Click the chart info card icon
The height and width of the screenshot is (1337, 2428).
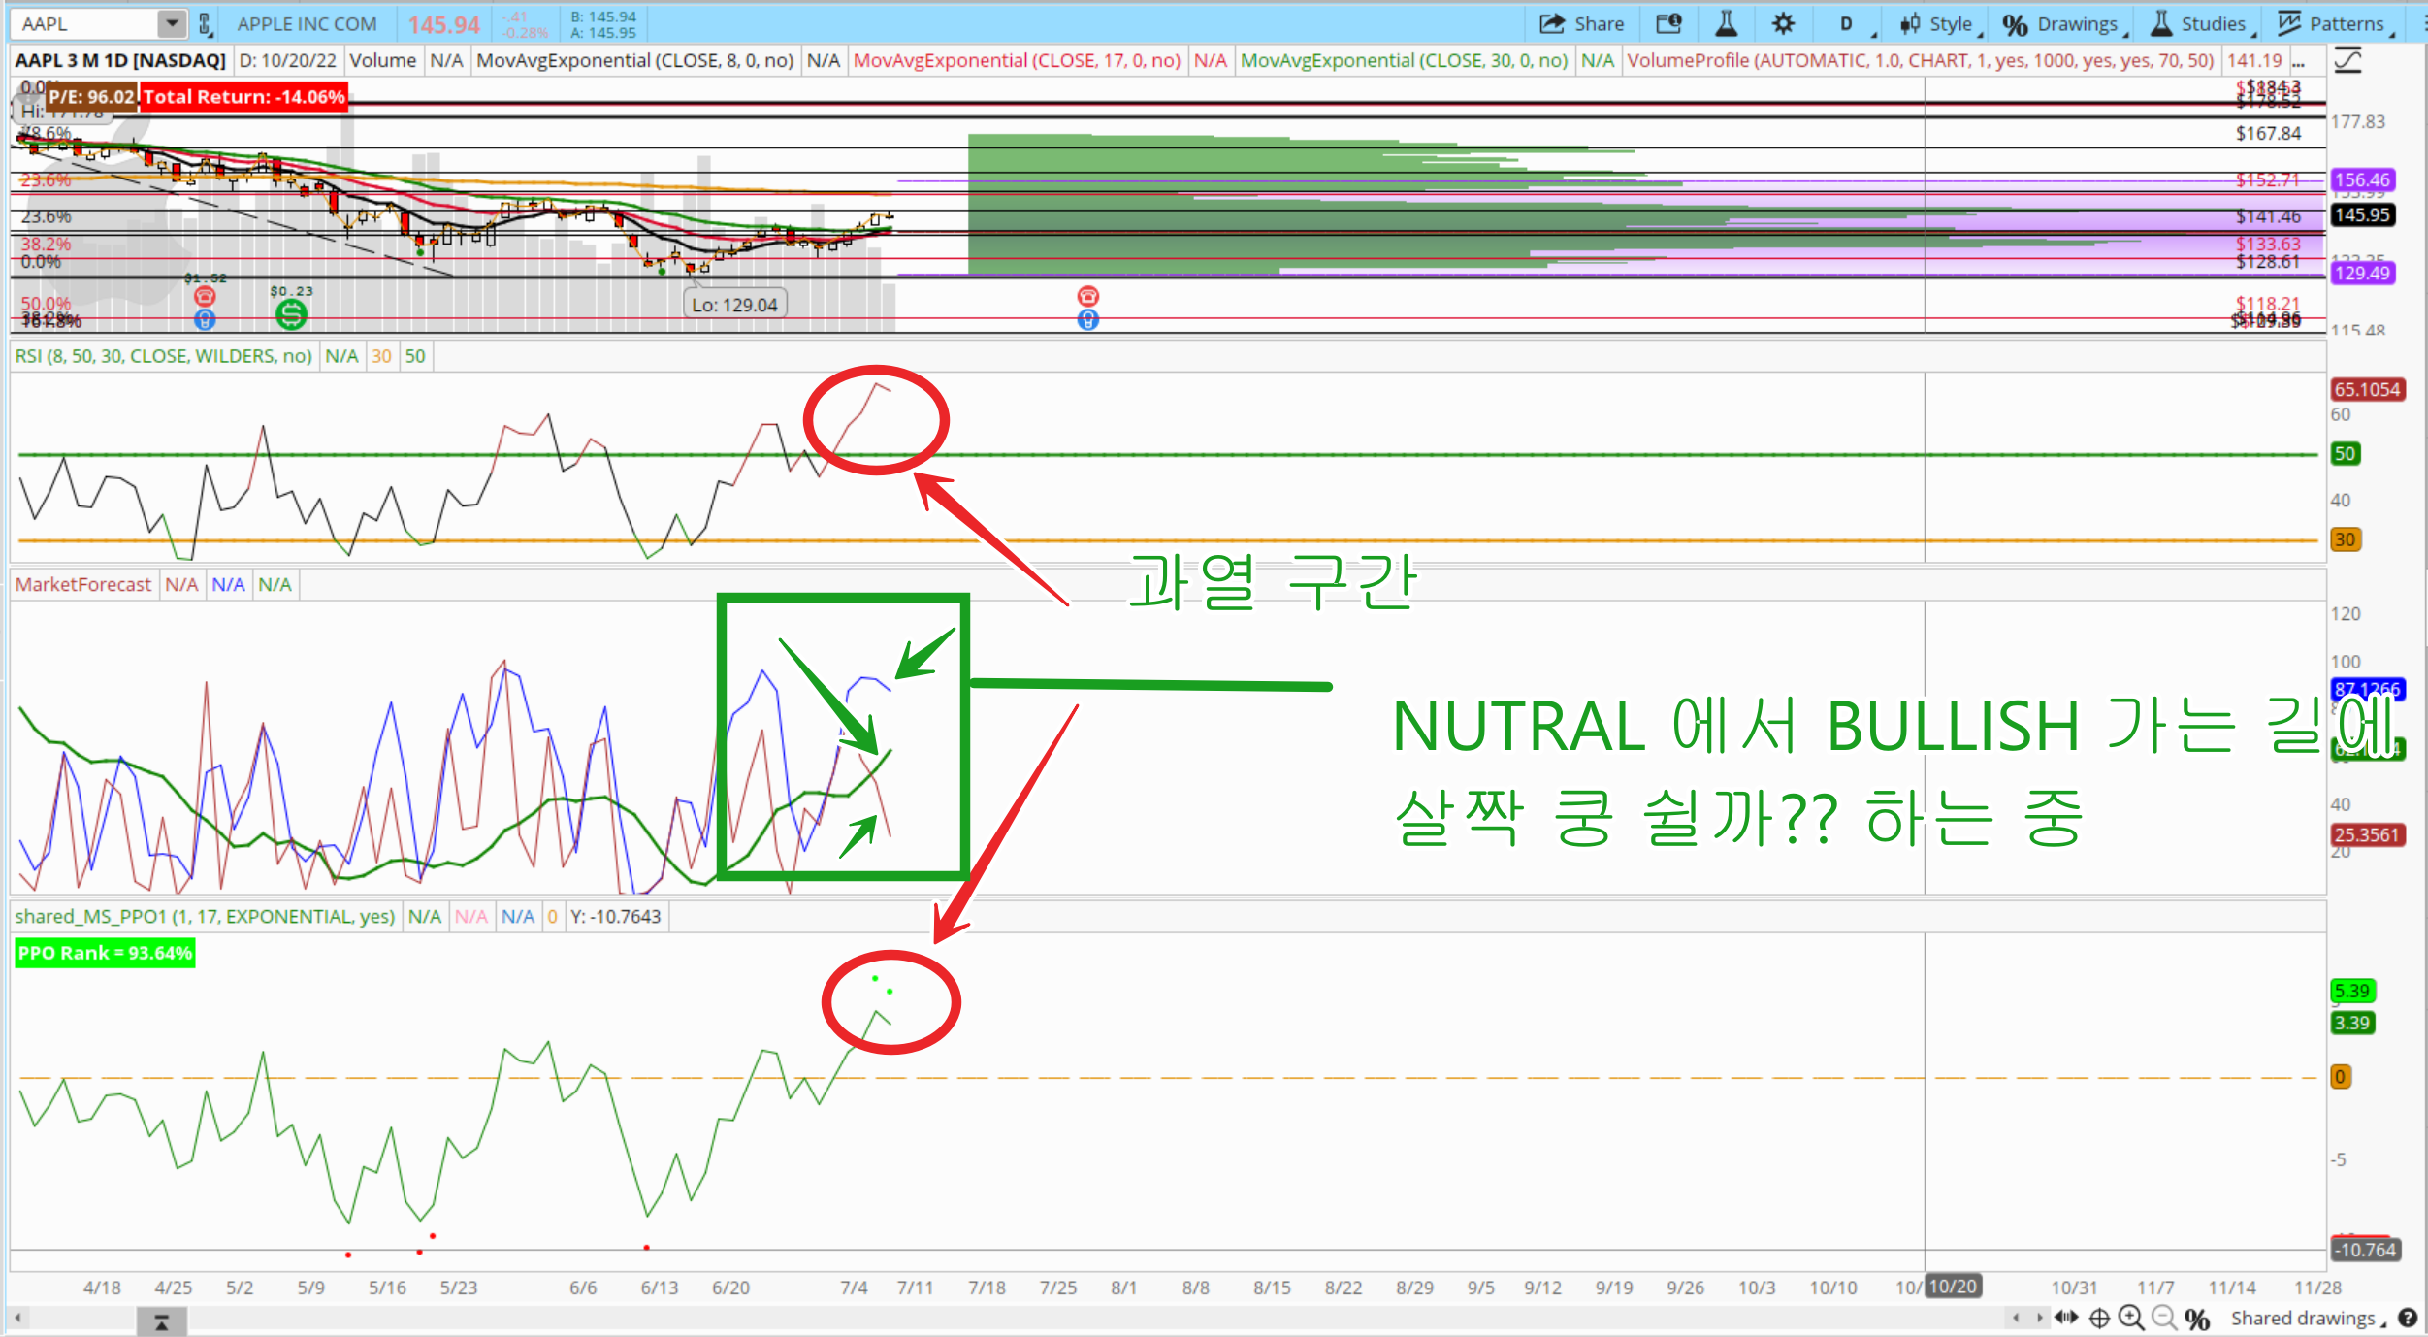[1668, 24]
